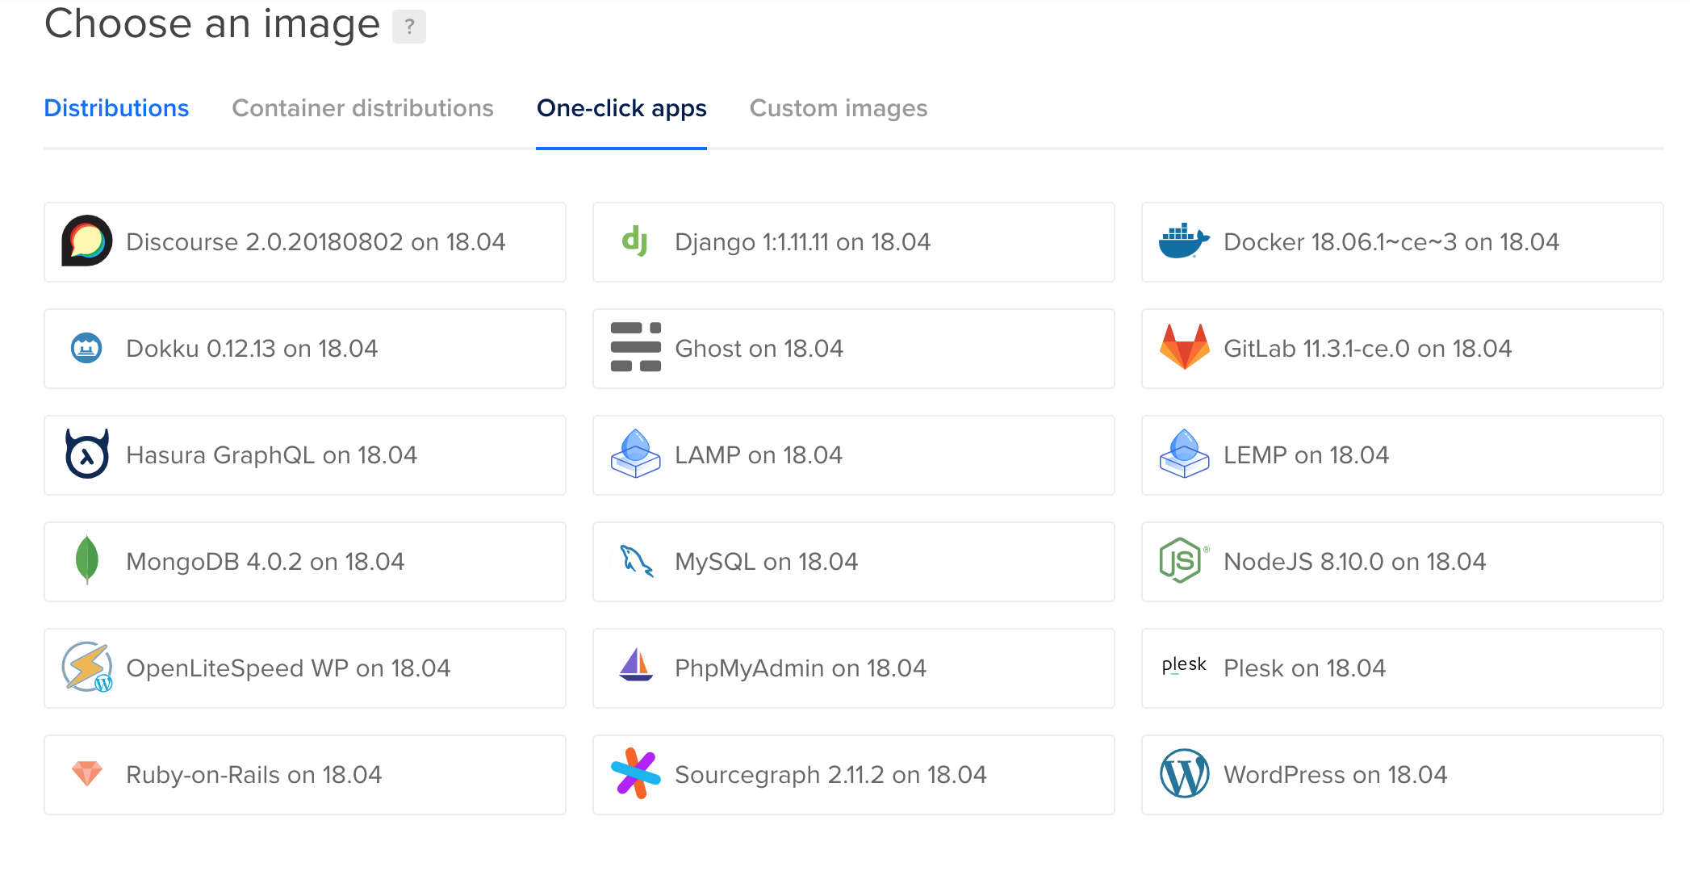Click the Hasura horned lambda logo

point(87,454)
